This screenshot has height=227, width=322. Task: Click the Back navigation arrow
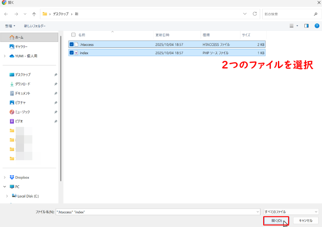[x=6, y=14]
